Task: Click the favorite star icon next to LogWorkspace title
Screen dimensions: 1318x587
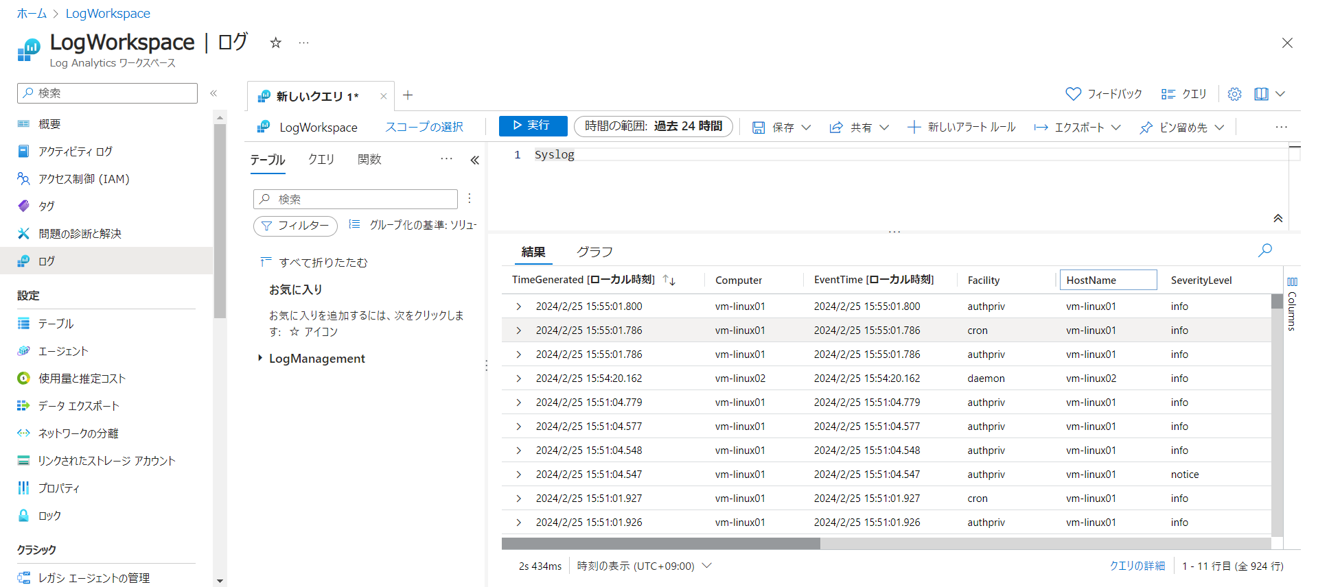Action: [x=275, y=43]
